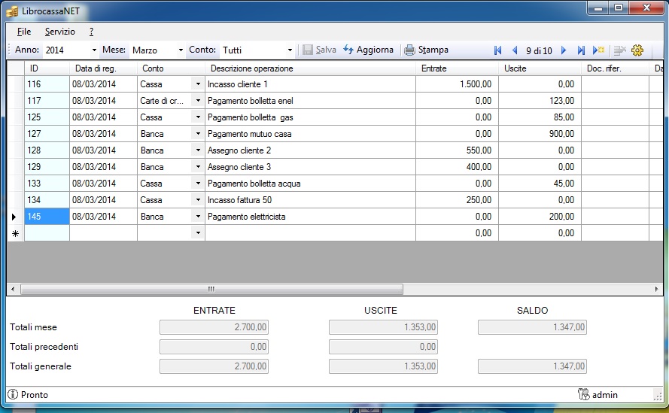
Task: Click the 'Assegno cliente 2' cell
Action: [x=310, y=150]
